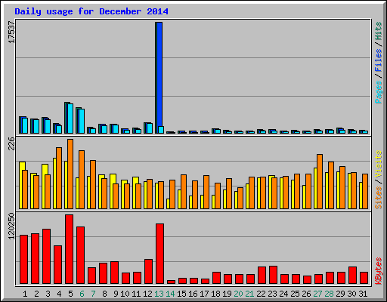The image size is (387, 302).
Task: Select the yellow 'Visits' legend label
Action: click(378, 164)
